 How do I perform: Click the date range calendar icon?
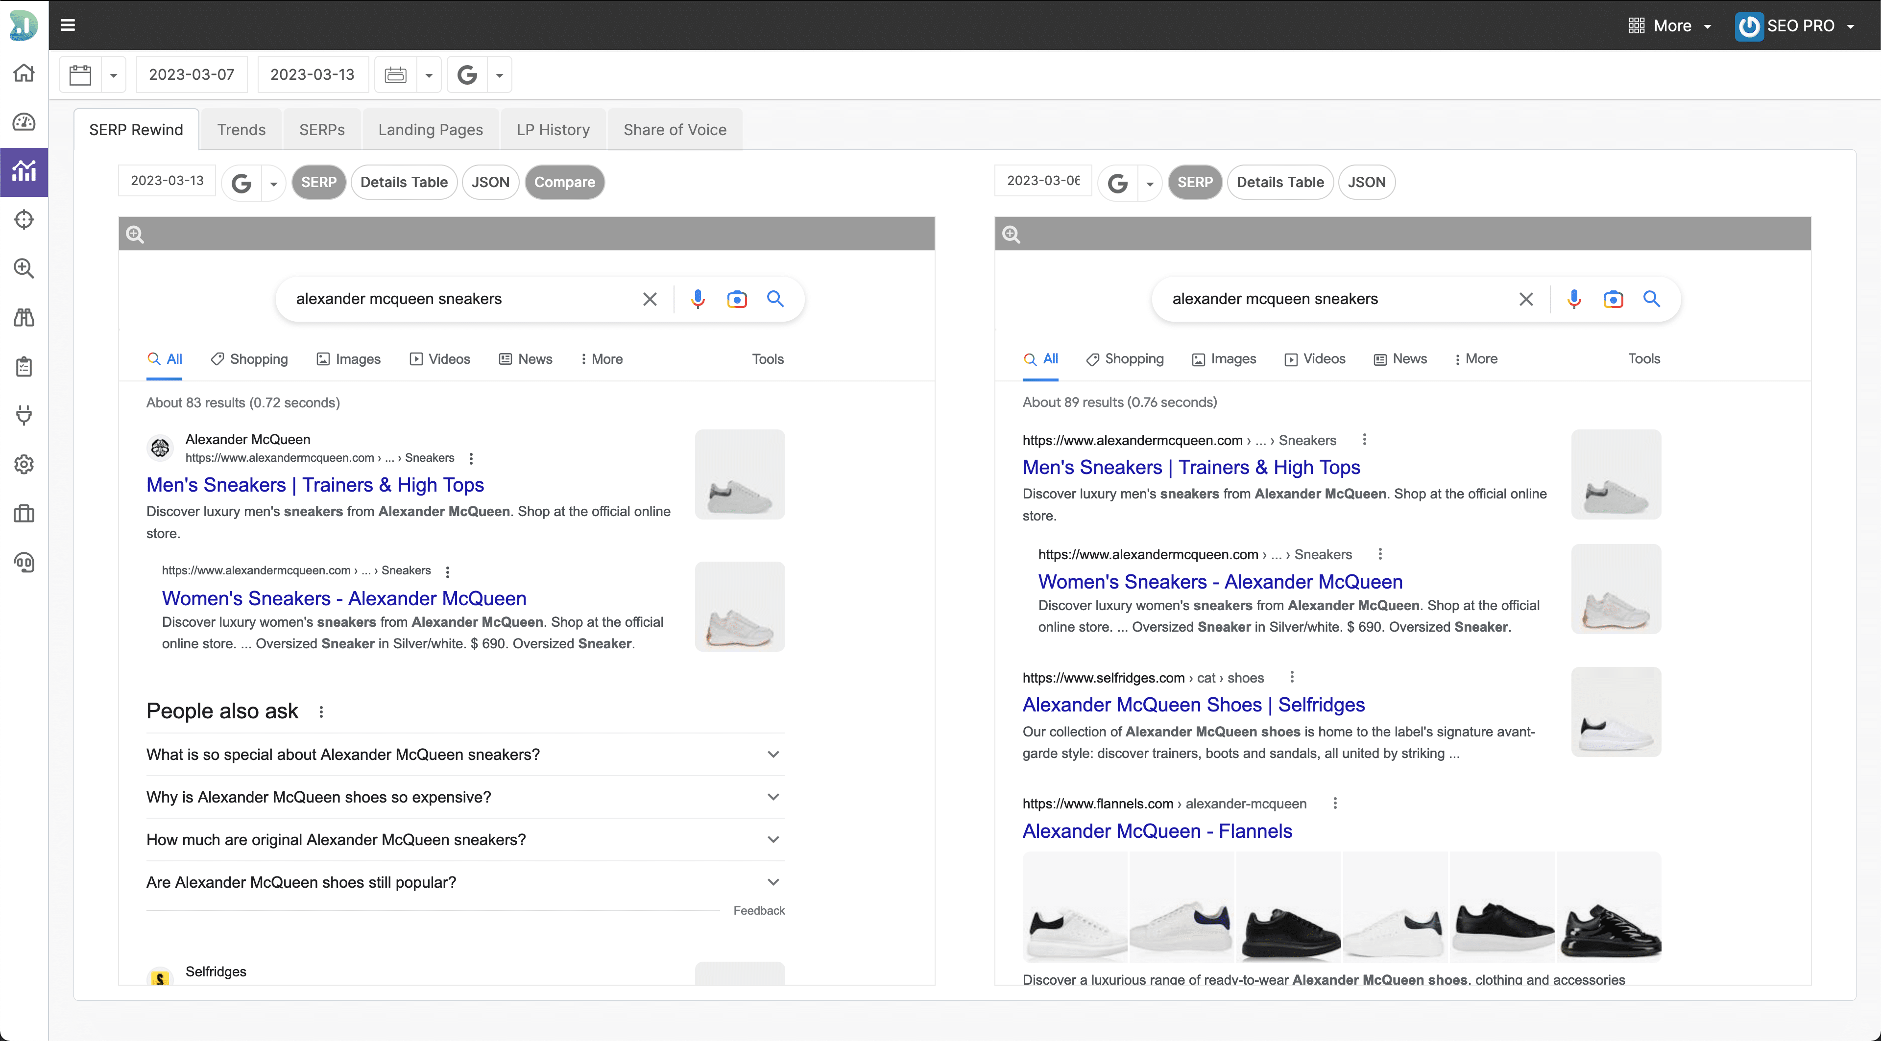coord(396,74)
